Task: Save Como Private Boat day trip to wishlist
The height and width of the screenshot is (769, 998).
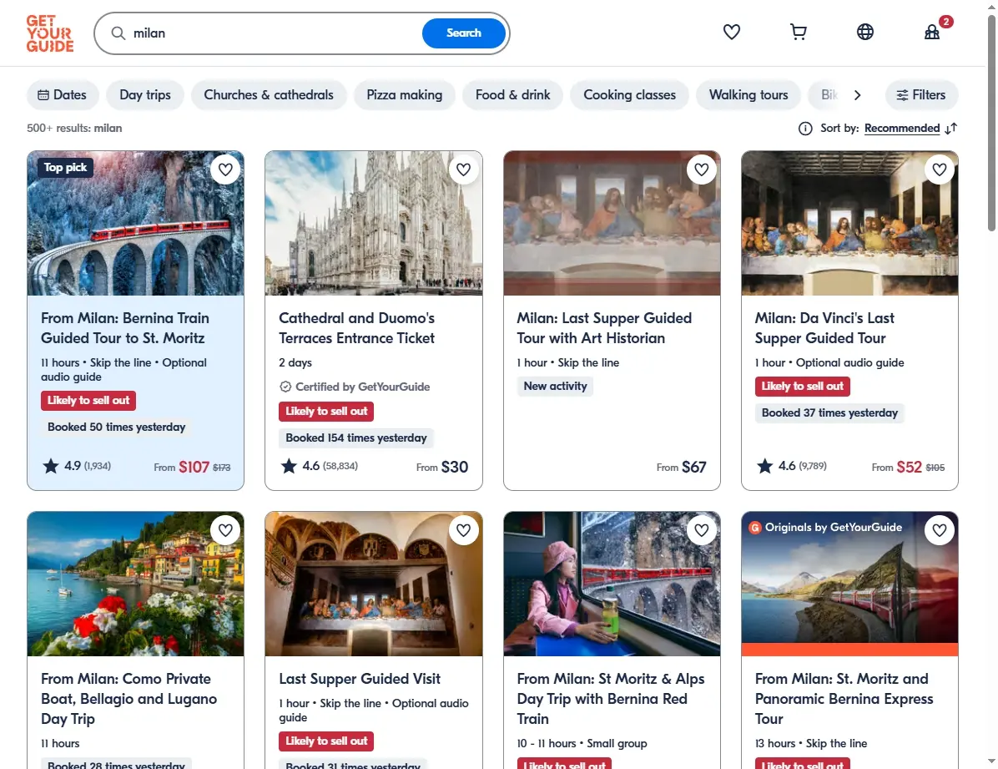Action: click(x=225, y=530)
